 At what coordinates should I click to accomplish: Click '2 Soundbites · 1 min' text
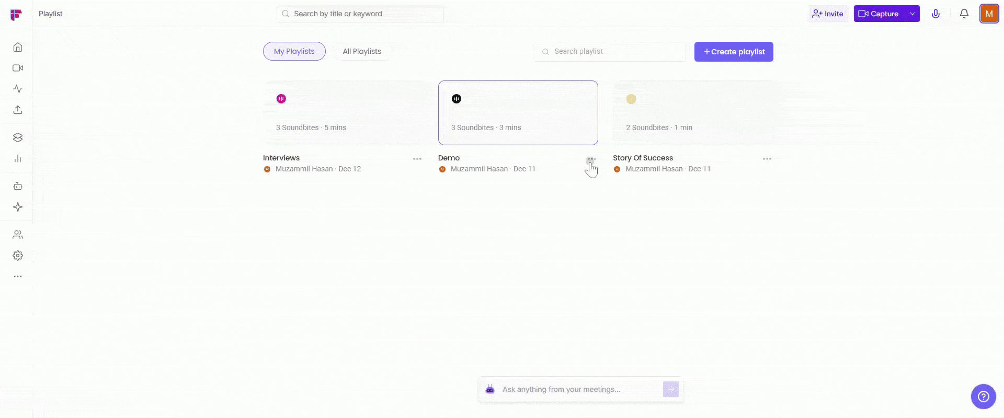click(x=659, y=127)
